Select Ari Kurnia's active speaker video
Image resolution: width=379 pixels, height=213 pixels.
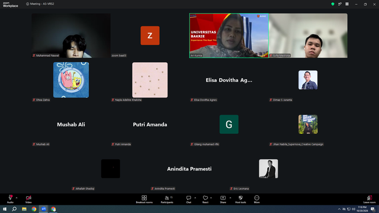pyautogui.click(x=229, y=35)
